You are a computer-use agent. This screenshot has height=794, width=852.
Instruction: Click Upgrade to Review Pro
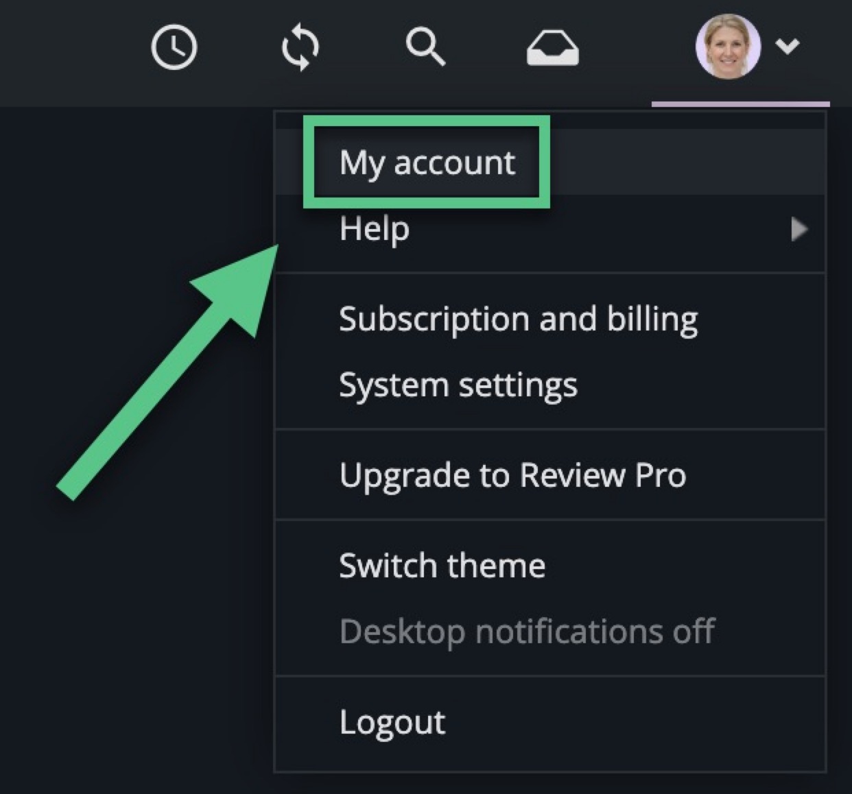pyautogui.click(x=512, y=475)
